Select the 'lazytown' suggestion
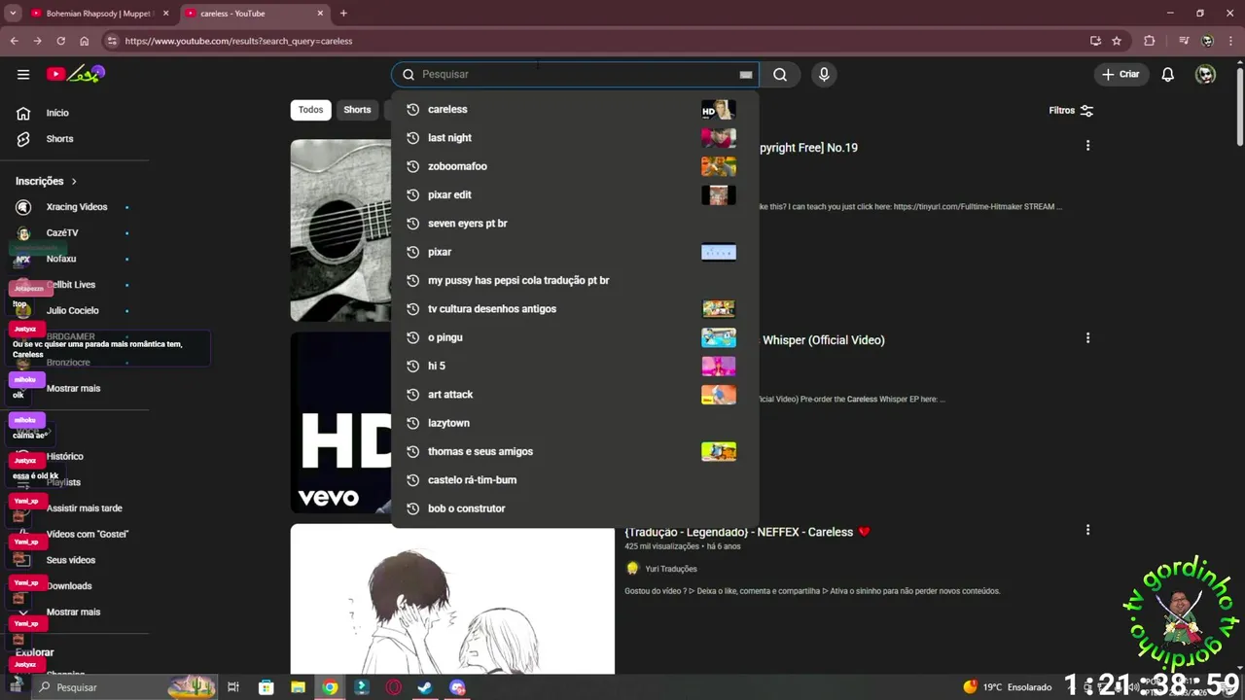Viewport: 1245px width, 700px height. coord(575,423)
